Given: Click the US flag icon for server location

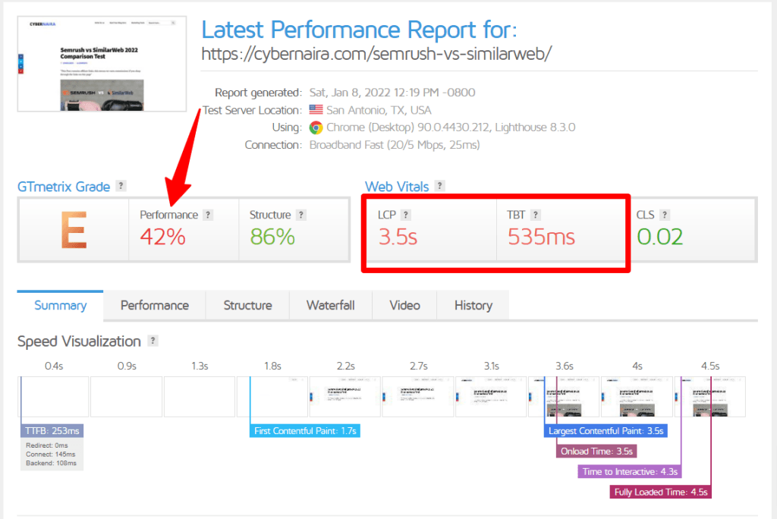Looking at the screenshot, I should click(316, 109).
